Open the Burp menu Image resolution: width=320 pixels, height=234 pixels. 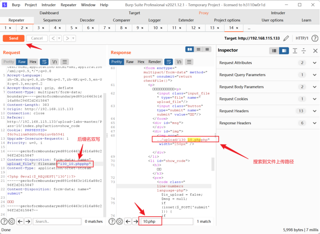(x=16, y=5)
